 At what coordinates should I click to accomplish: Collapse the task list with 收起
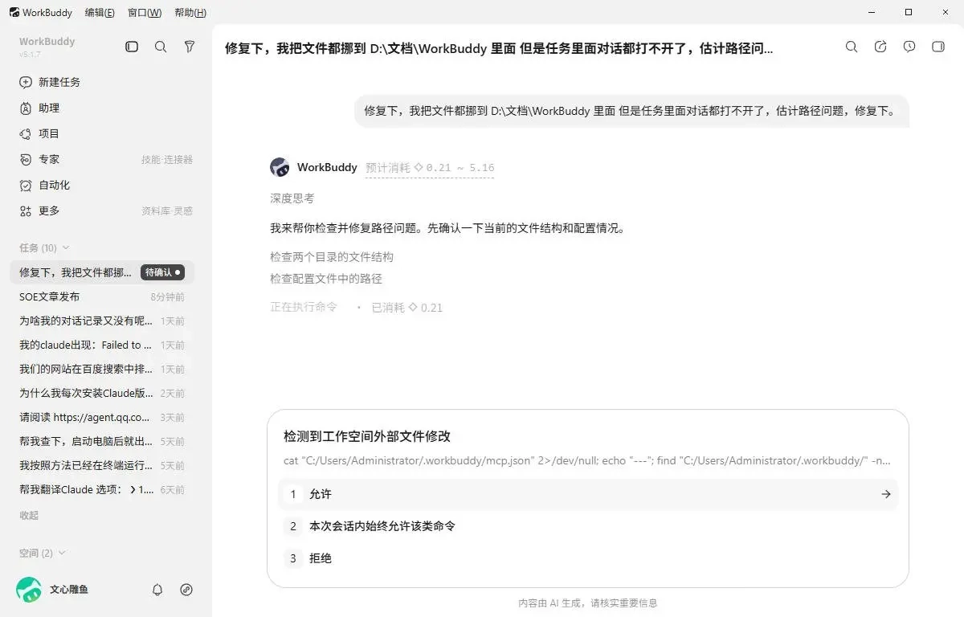coord(29,515)
